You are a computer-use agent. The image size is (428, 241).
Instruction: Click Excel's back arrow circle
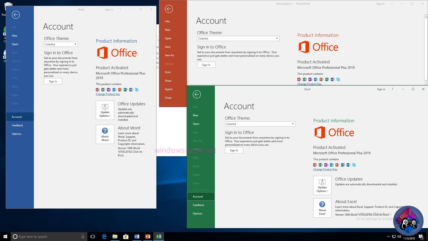coord(197,94)
